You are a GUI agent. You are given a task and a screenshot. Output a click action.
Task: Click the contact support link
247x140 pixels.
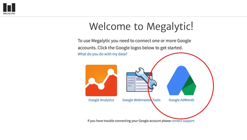click(183, 121)
